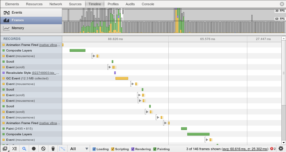
Task: Click the 88.826 ms frame header
Action: point(115,39)
